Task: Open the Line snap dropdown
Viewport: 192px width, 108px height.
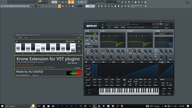Action: click(80, 6)
